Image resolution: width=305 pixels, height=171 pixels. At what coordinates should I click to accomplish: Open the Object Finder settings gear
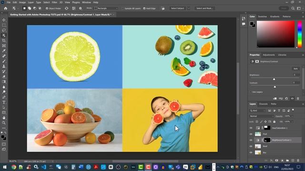click(x=81, y=9)
